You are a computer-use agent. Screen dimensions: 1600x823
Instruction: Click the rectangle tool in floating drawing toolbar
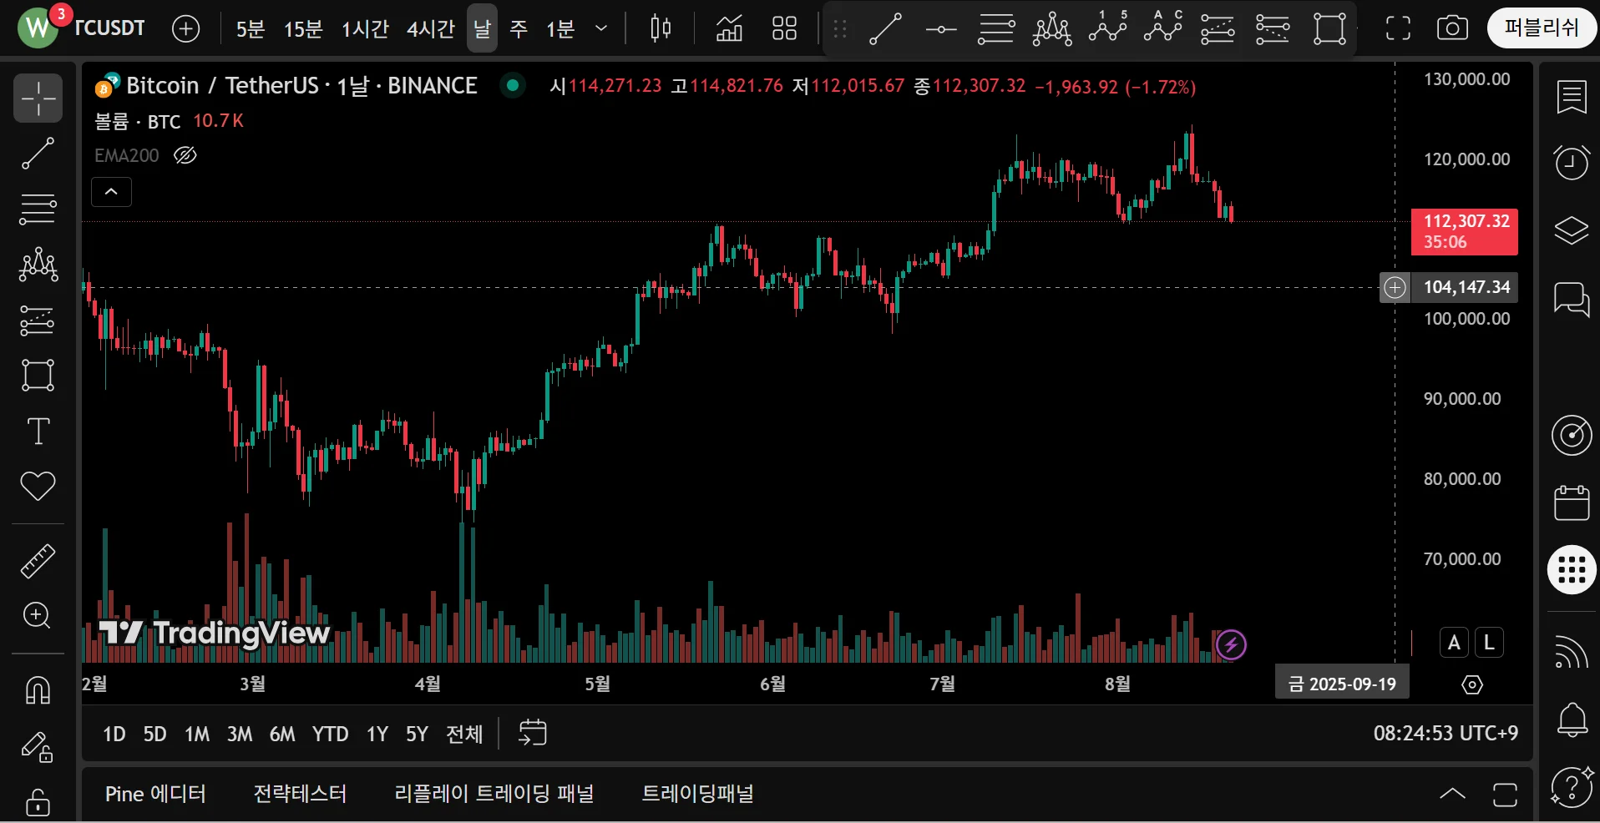pos(1329,29)
